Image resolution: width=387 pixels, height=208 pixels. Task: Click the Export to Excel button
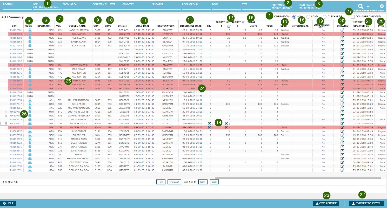coord(366,203)
